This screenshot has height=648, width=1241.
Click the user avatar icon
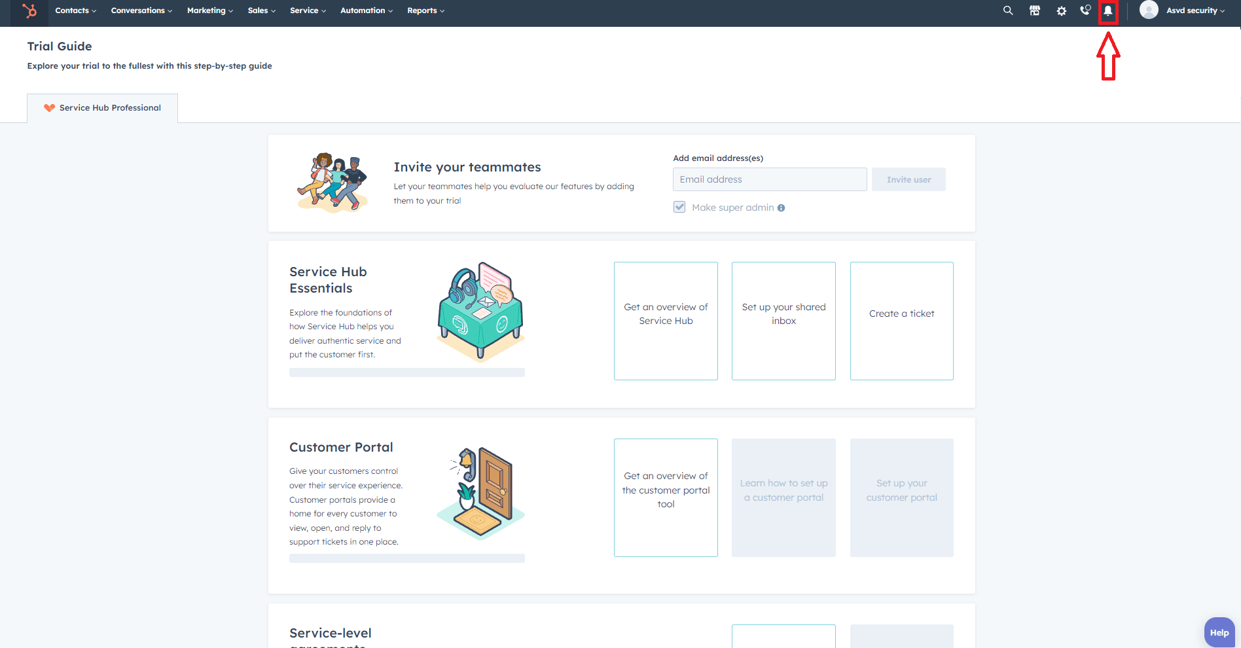coord(1149,10)
